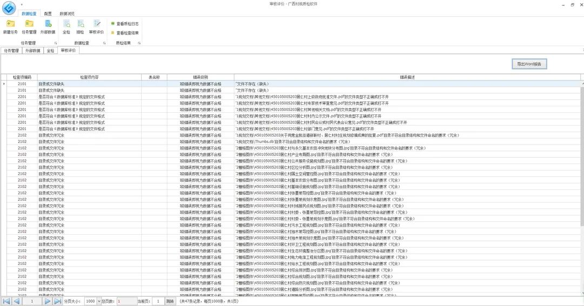Sort by 检查项内容 column header
Screen dimensions: 584x306
tap(89, 77)
